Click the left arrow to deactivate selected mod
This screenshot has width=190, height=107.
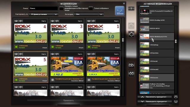point(131,34)
